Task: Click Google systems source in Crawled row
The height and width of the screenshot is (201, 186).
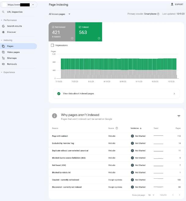Action: point(115,180)
